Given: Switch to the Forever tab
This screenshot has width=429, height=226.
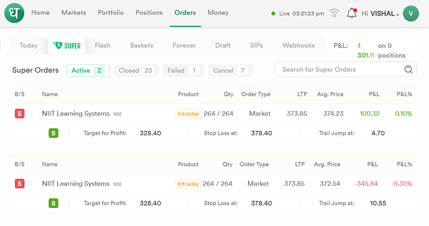Looking at the screenshot, I should point(184,45).
